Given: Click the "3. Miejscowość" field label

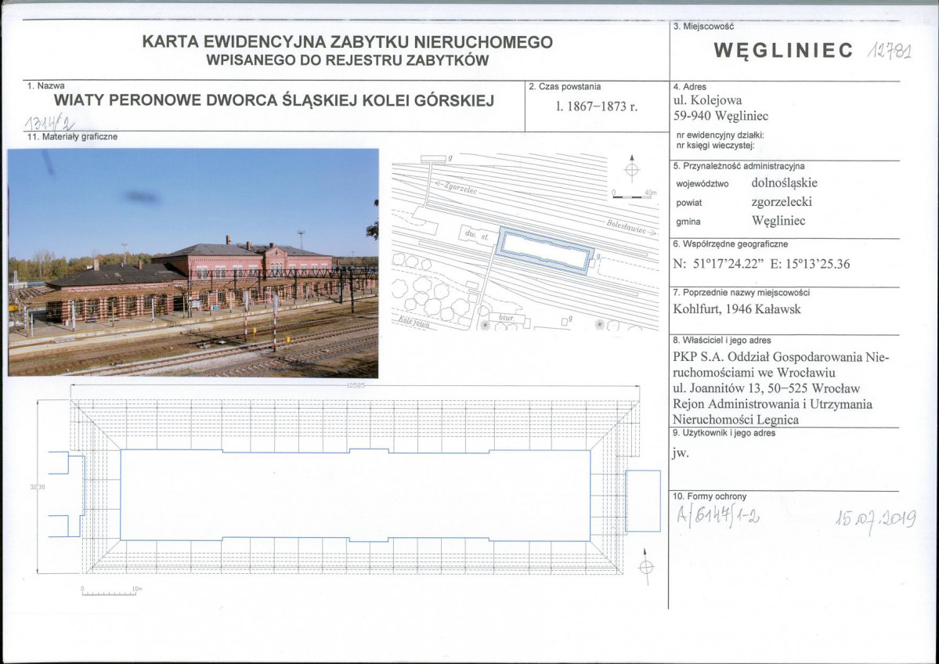Looking at the screenshot, I should tap(703, 27).
